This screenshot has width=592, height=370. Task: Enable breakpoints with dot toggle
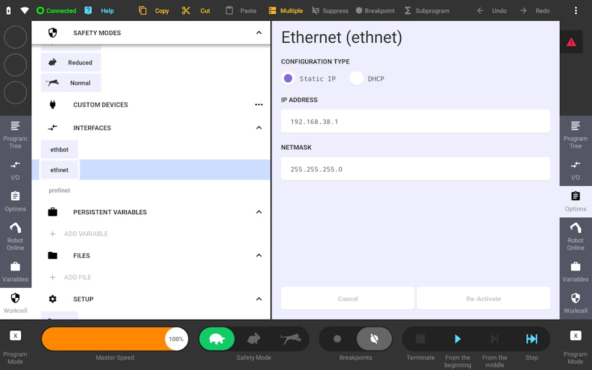click(337, 339)
